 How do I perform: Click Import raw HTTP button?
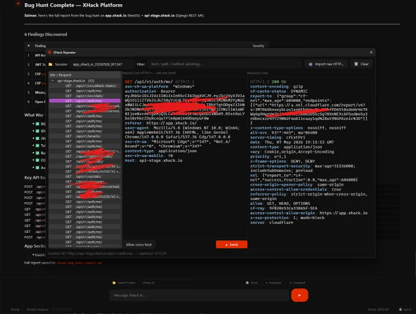(x=326, y=64)
